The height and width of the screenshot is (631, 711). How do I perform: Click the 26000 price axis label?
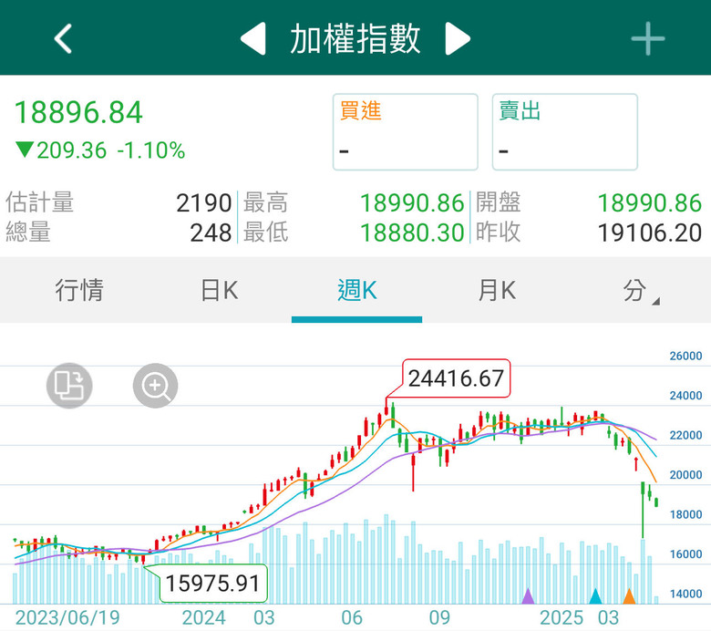685,357
